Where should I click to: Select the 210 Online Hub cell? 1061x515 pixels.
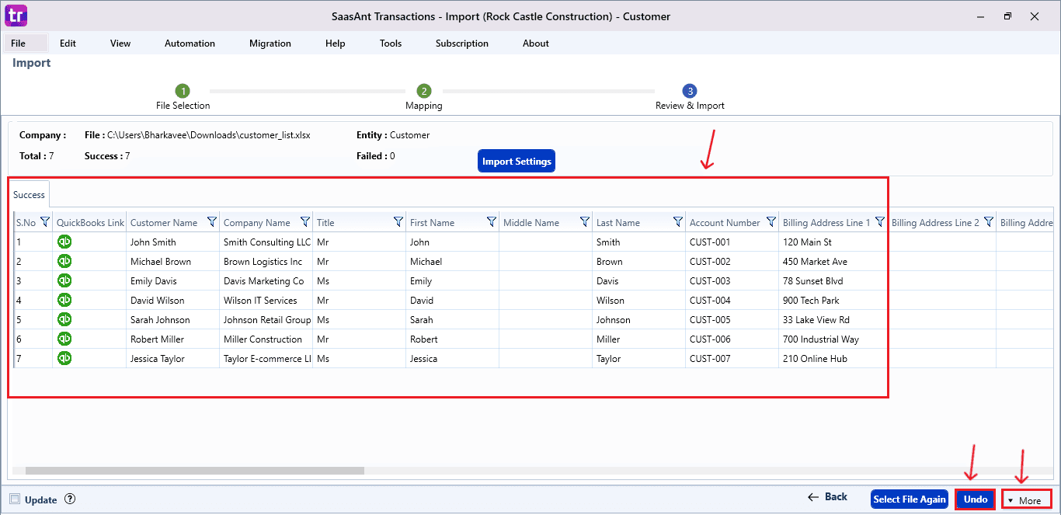coord(833,358)
